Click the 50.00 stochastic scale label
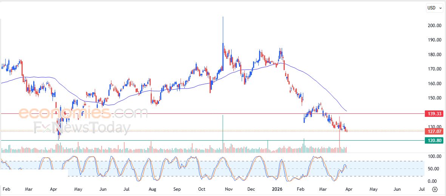The width and height of the screenshot is (446, 196). click(x=434, y=169)
